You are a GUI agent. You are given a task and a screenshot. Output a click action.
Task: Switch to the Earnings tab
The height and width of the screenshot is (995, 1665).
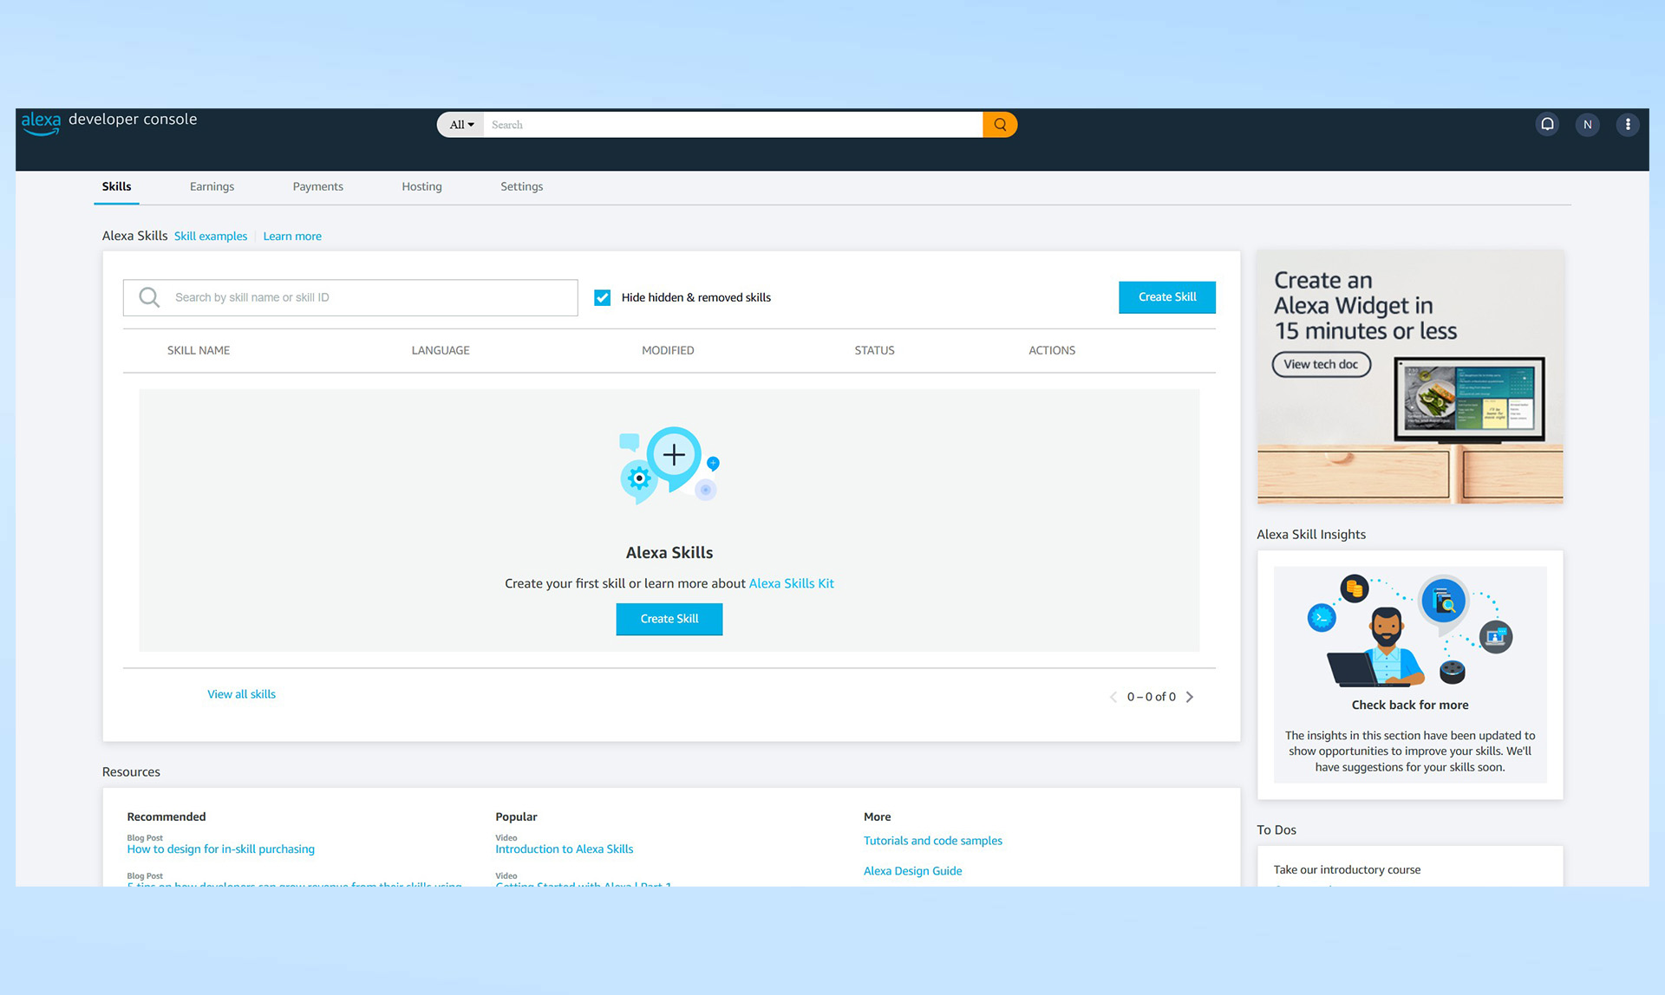point(212,186)
